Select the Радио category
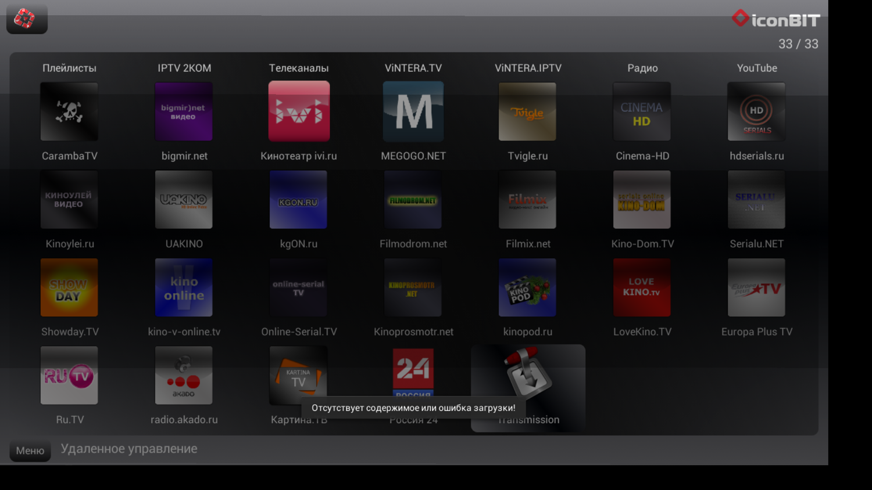872x490 pixels. click(642, 68)
